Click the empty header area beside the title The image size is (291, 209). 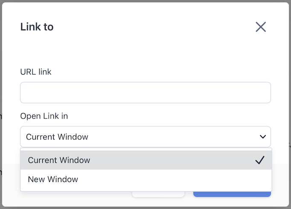tap(149, 27)
